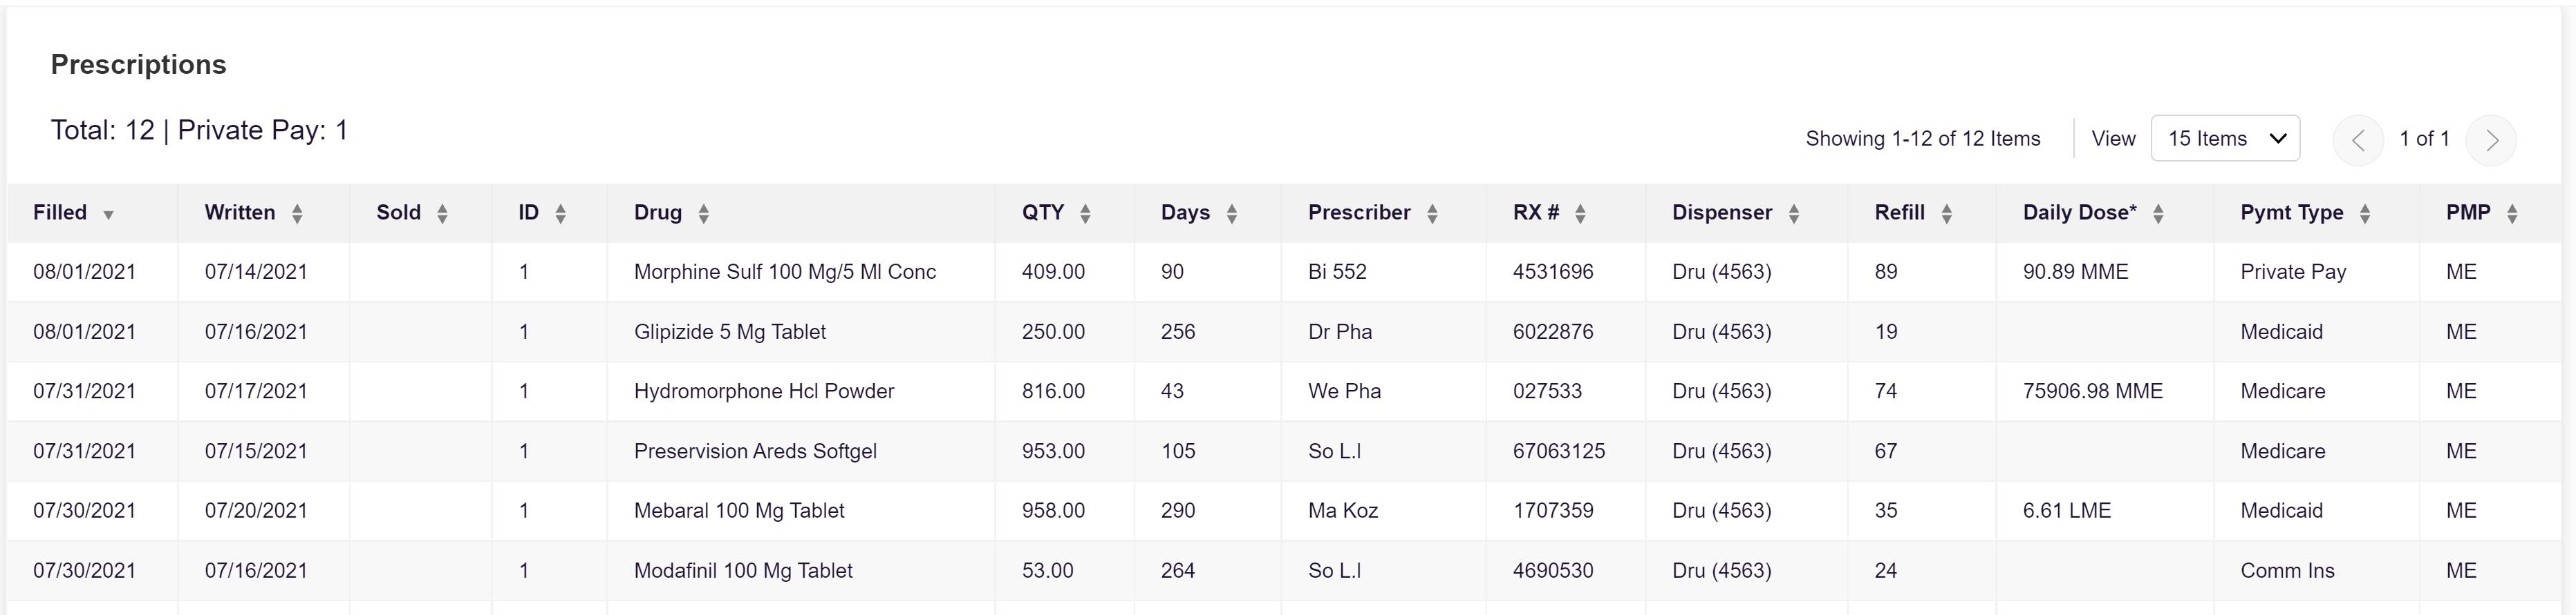
Task: Sort by RX # column icon
Action: (1580, 214)
